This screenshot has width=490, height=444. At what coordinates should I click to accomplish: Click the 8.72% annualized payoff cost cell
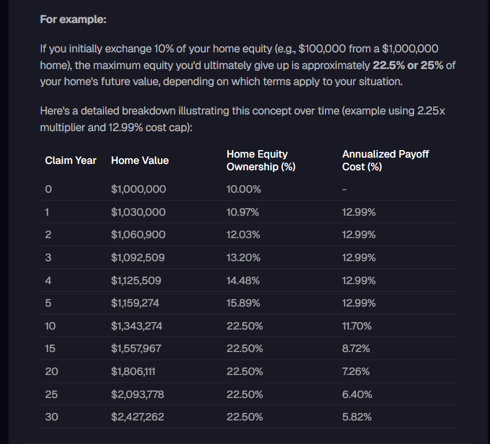click(x=356, y=349)
